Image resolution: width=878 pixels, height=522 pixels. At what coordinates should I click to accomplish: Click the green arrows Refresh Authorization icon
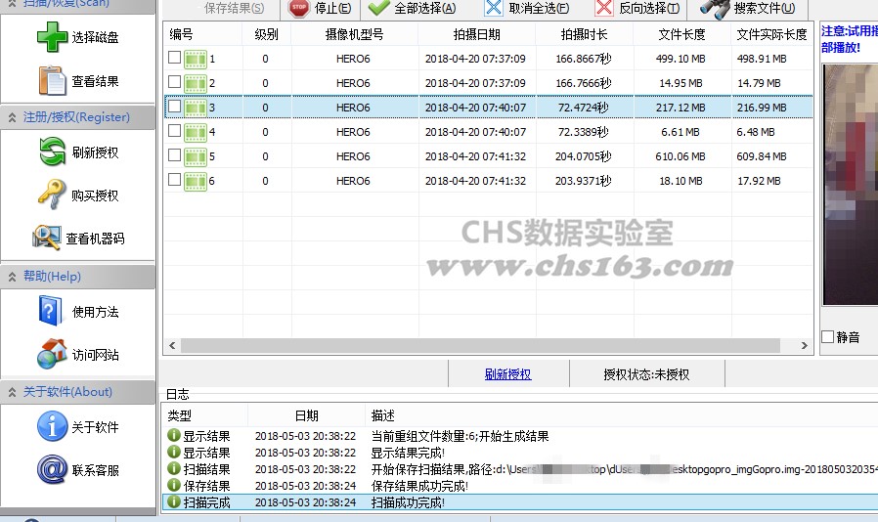pos(52,152)
